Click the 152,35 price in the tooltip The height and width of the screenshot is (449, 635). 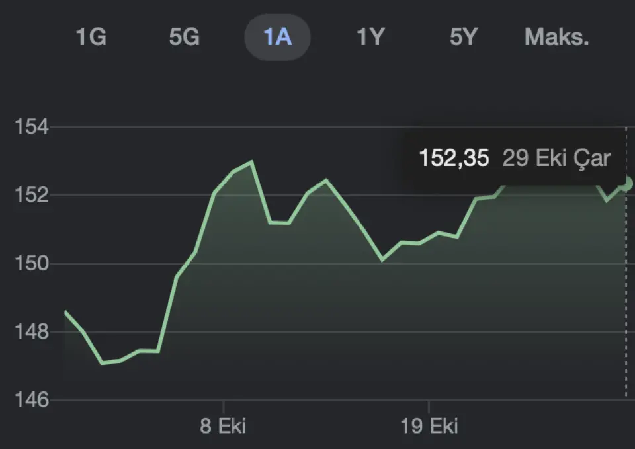pyautogui.click(x=454, y=159)
